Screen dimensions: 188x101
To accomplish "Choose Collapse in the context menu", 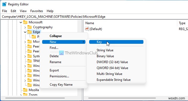I will pyautogui.click(x=56, y=36).
